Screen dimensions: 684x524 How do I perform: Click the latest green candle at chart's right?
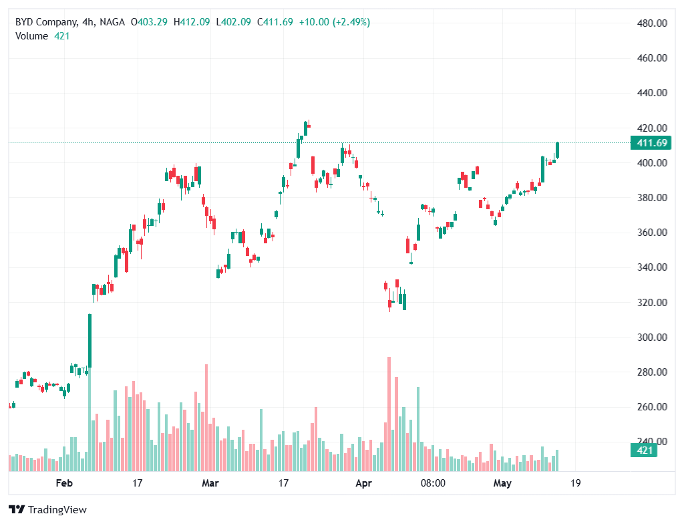[557, 150]
